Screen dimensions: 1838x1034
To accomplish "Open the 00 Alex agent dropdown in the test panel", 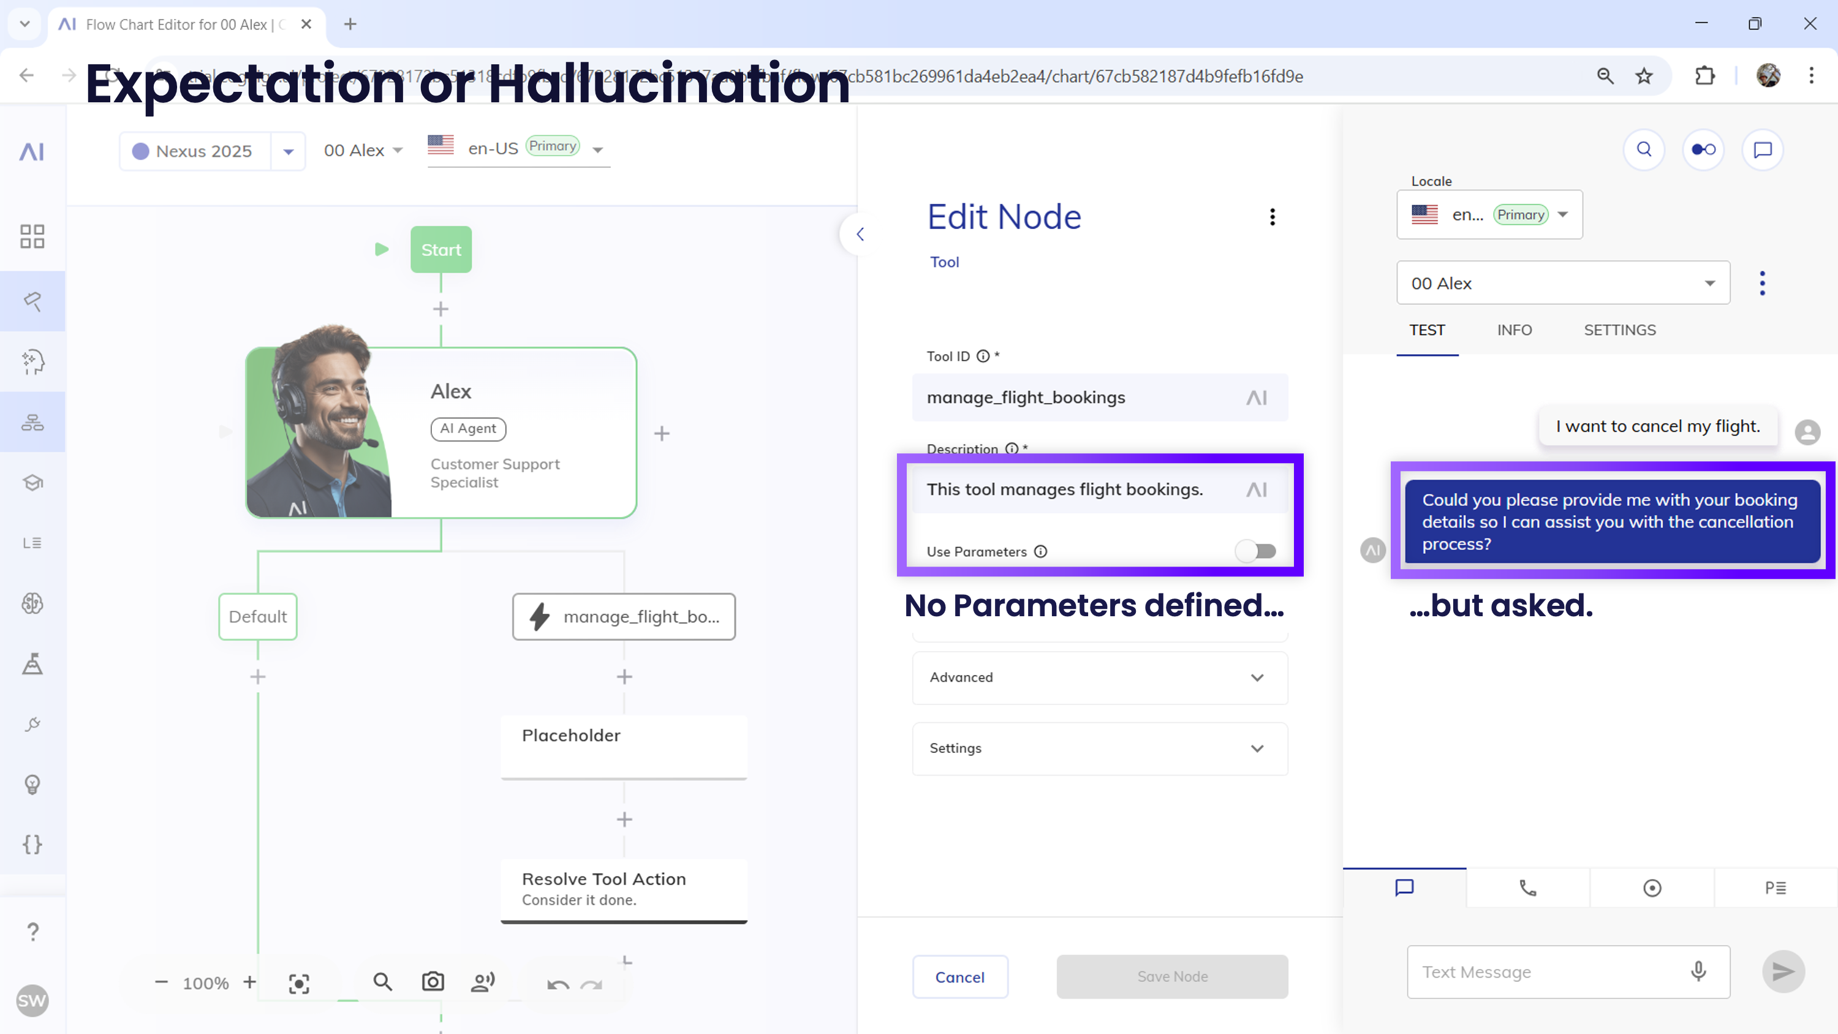I will click(1562, 283).
